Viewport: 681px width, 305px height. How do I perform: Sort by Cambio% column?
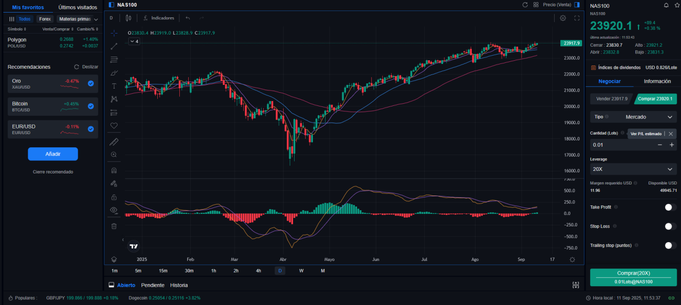pyautogui.click(x=87, y=29)
